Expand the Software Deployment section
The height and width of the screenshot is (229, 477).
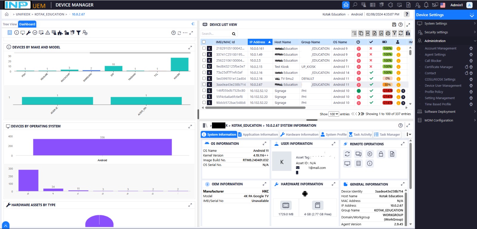pos(446,112)
